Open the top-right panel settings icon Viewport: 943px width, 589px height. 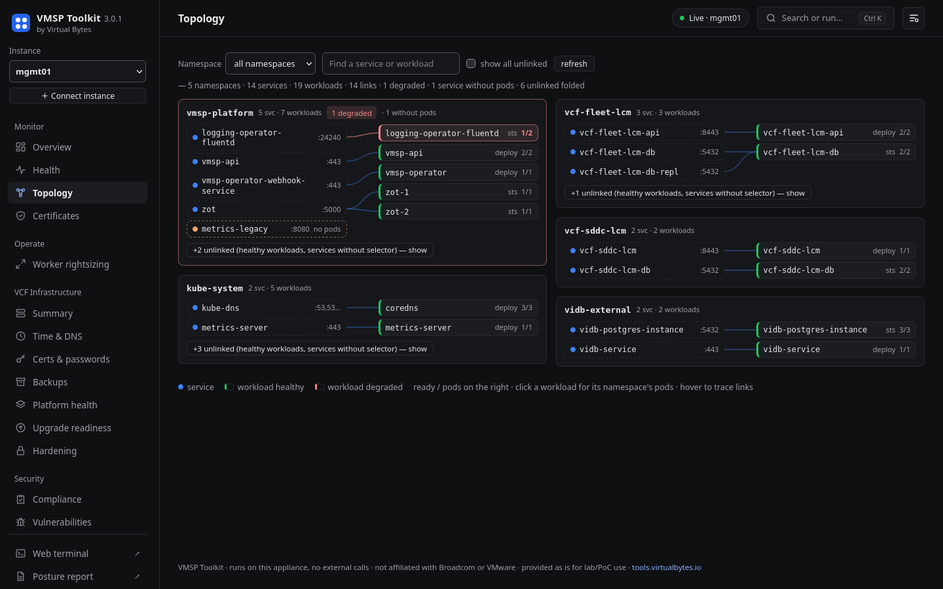914,18
